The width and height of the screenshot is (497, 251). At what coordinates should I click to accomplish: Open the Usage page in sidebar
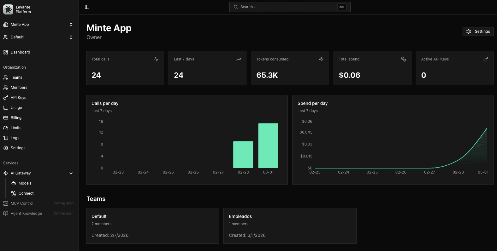coord(16,108)
